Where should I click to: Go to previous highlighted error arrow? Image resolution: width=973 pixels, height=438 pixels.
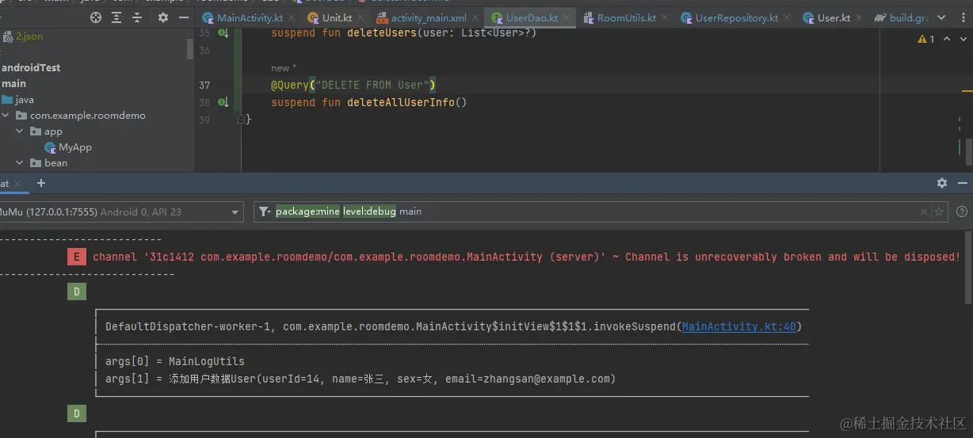(947, 39)
